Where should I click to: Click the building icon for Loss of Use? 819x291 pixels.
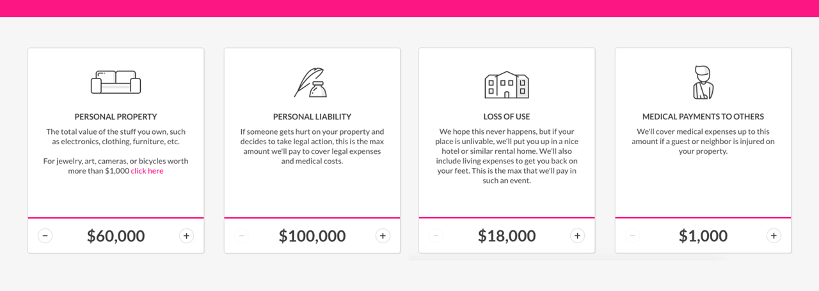[x=507, y=84]
